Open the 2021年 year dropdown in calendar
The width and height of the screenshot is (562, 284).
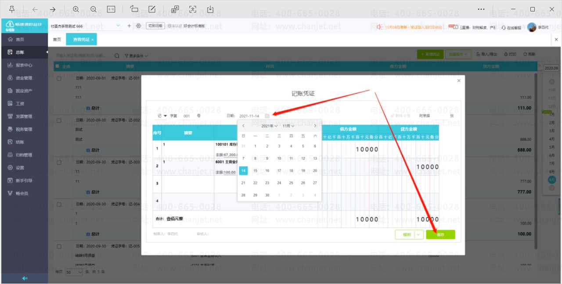(x=270, y=126)
